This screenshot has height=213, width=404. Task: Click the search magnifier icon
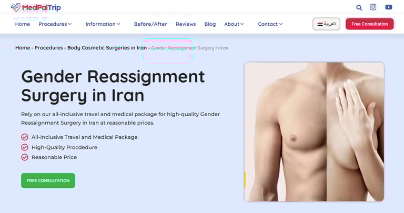tap(359, 7)
